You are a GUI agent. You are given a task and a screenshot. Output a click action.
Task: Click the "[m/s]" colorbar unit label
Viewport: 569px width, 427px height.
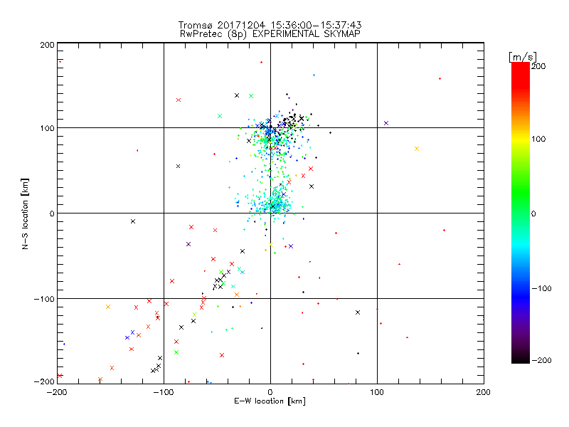(522, 57)
